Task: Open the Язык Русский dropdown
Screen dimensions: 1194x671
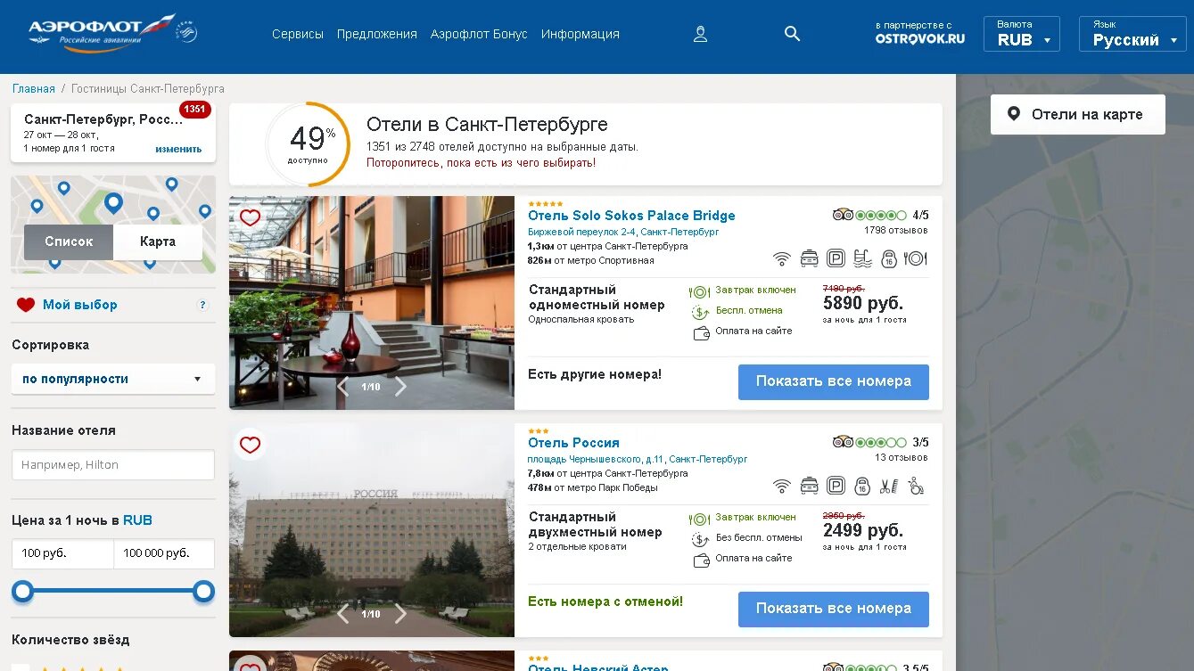Action: 1132,34
